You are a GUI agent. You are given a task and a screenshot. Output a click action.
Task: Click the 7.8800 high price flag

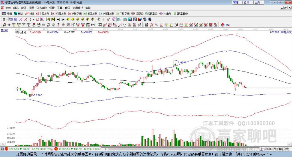(182, 62)
